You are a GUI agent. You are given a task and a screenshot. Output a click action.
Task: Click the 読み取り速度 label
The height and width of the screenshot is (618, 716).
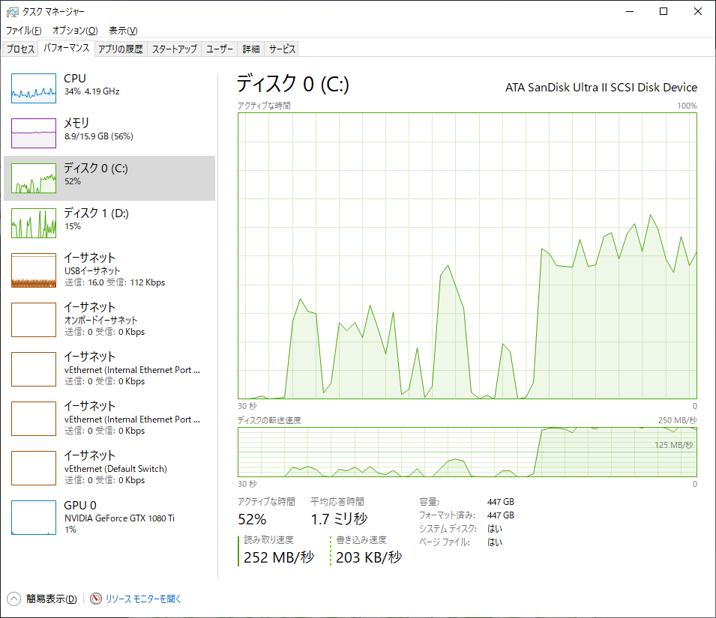pyautogui.click(x=268, y=540)
